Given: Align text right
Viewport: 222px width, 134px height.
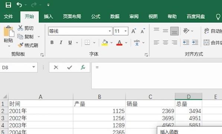Looking at the screenshot, I should click(174, 42).
